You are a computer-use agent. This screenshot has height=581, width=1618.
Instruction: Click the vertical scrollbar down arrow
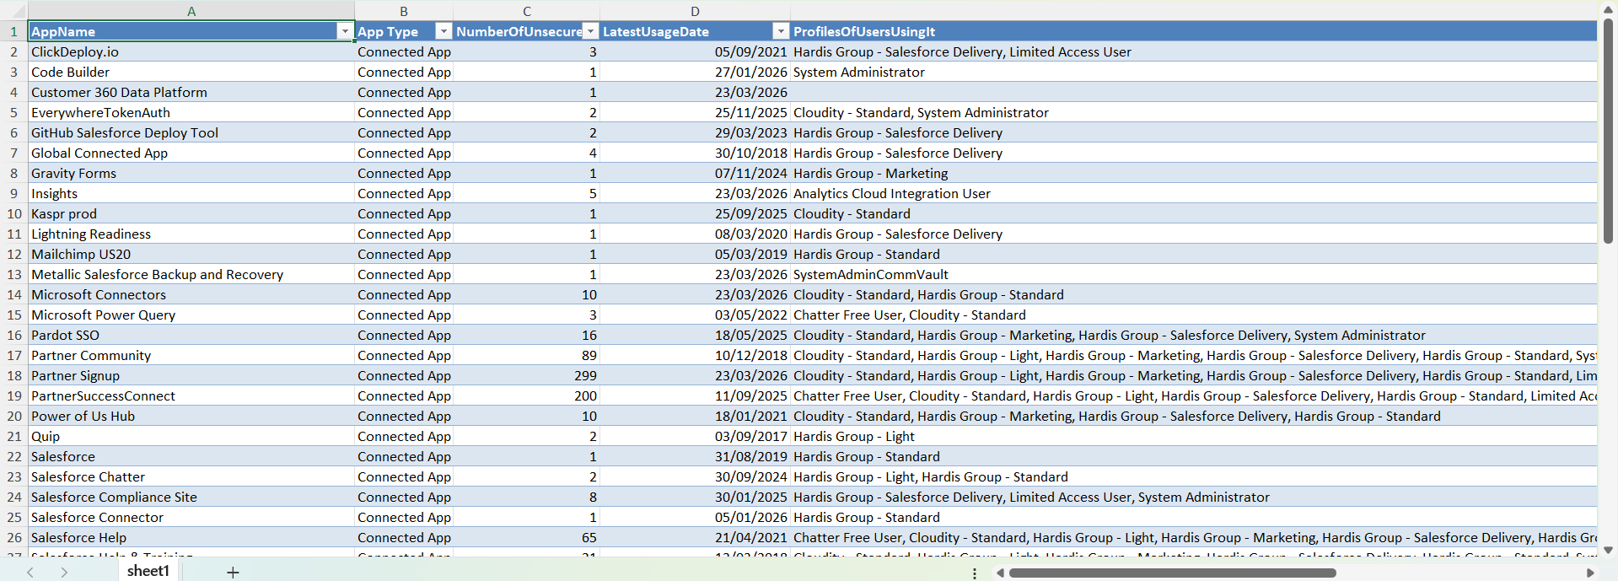tap(1608, 550)
